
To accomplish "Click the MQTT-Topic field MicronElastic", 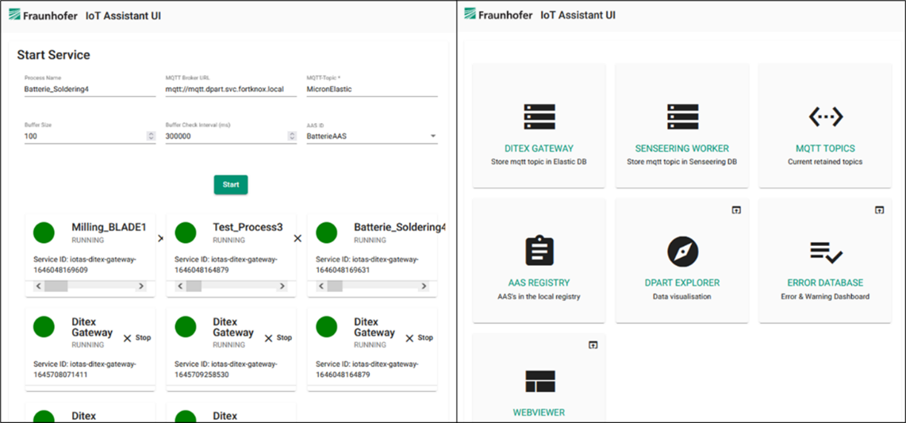I will [372, 90].
